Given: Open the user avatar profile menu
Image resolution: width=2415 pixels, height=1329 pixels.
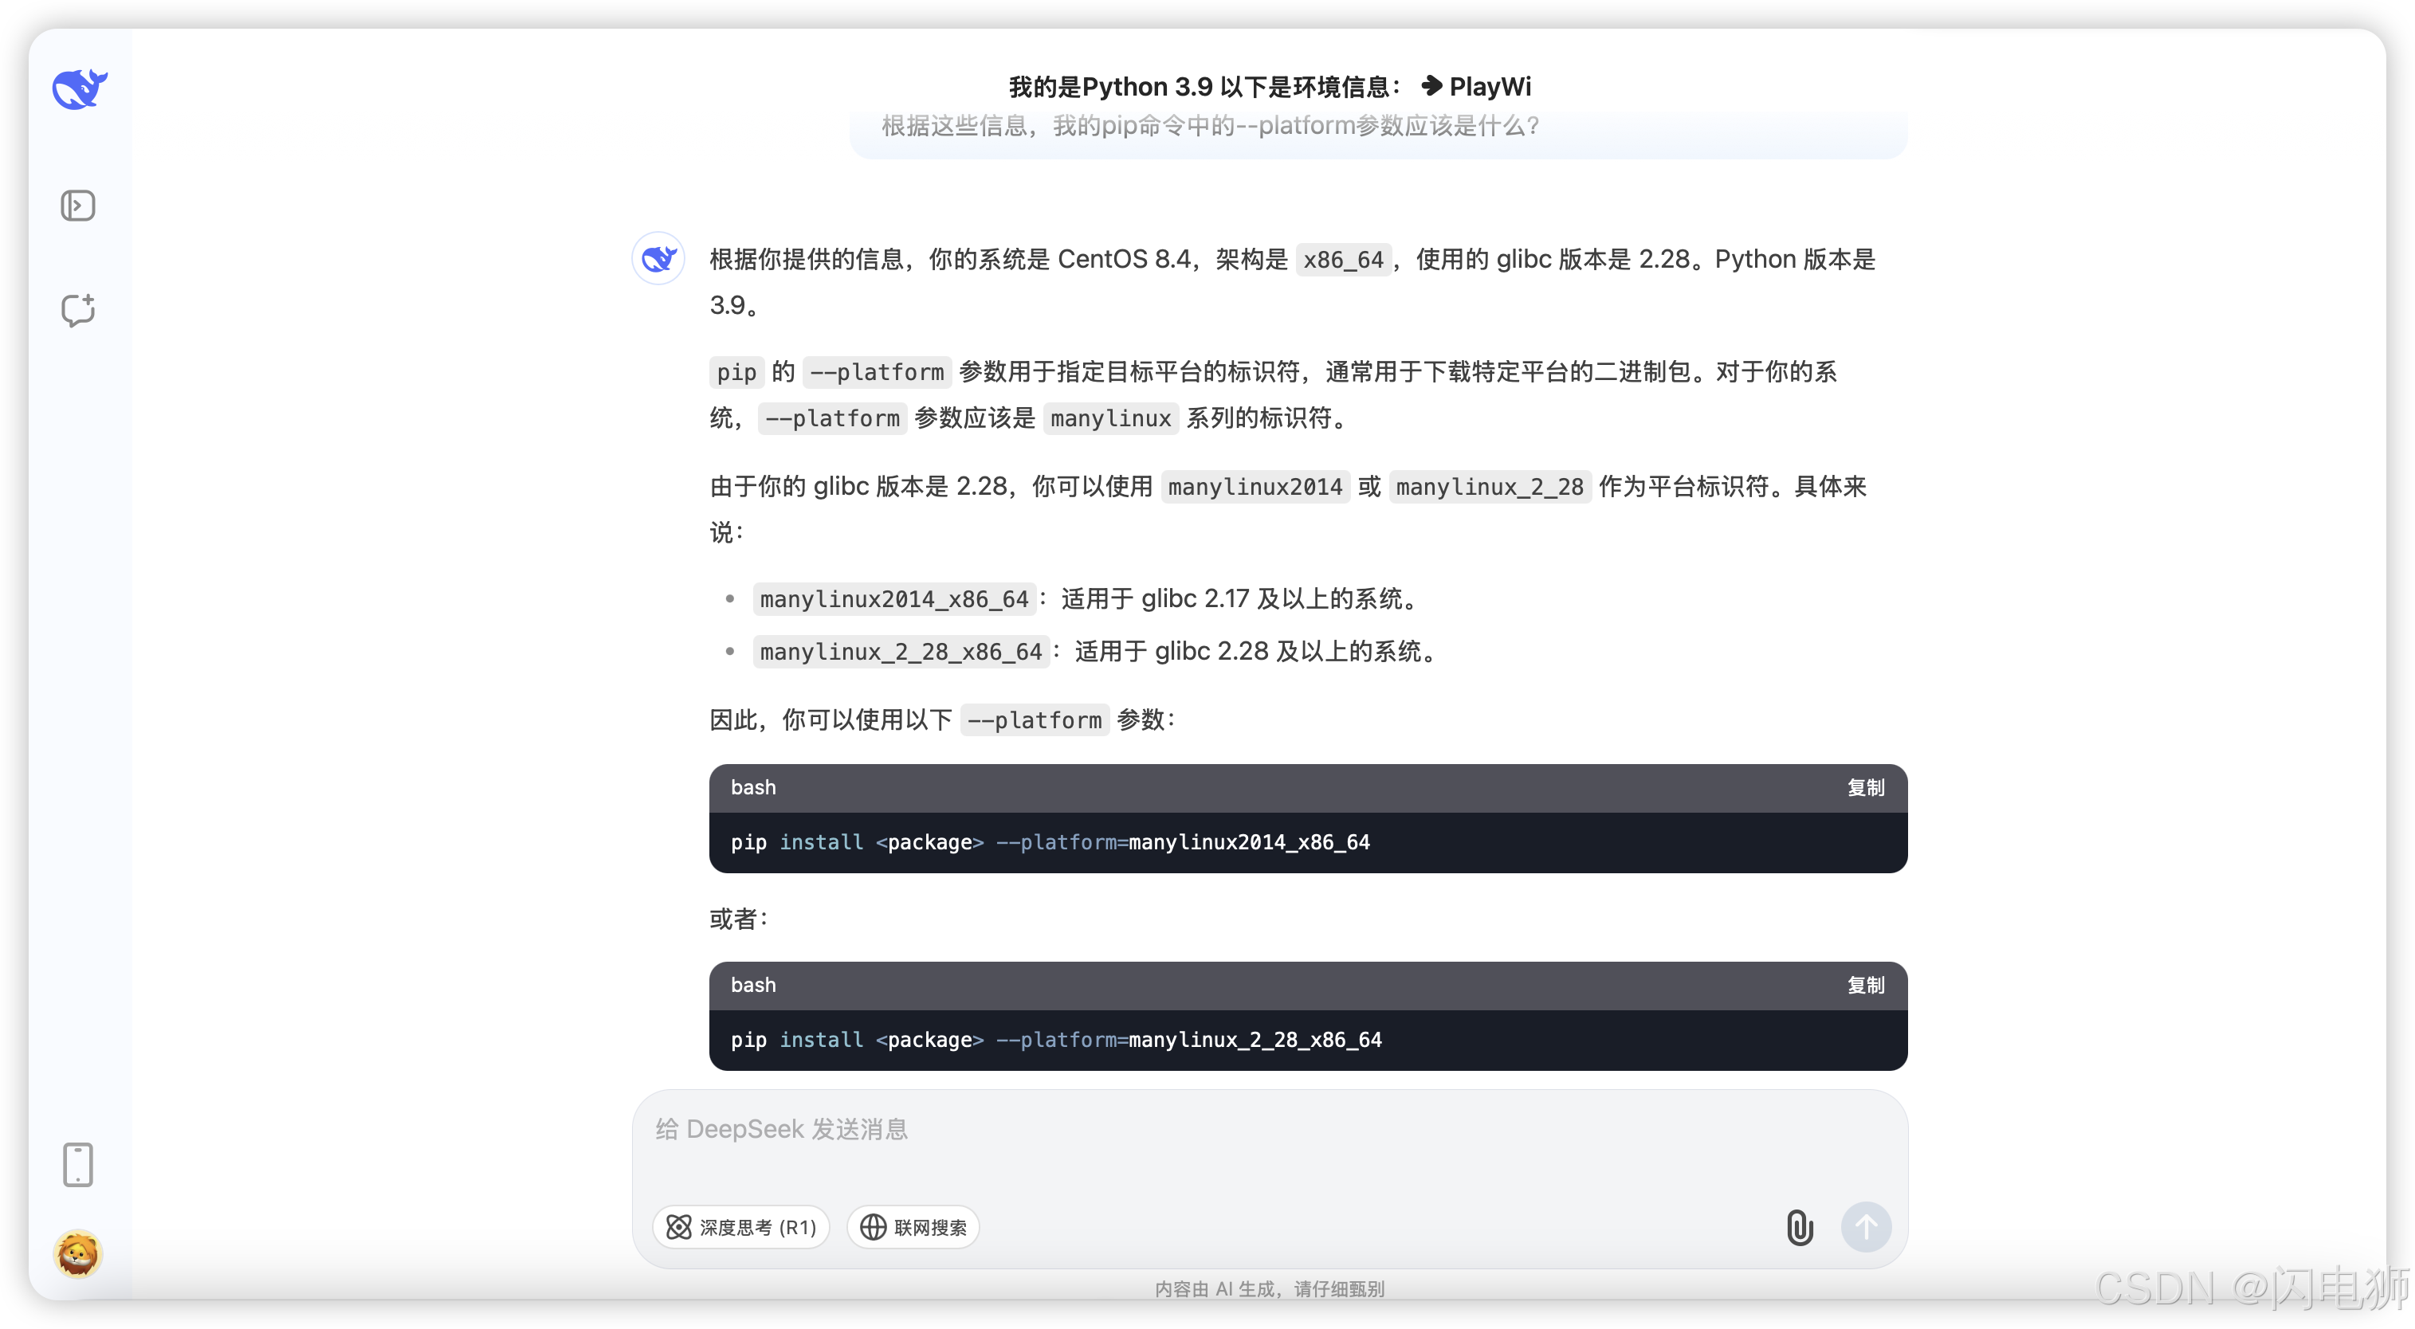Looking at the screenshot, I should click(78, 1253).
